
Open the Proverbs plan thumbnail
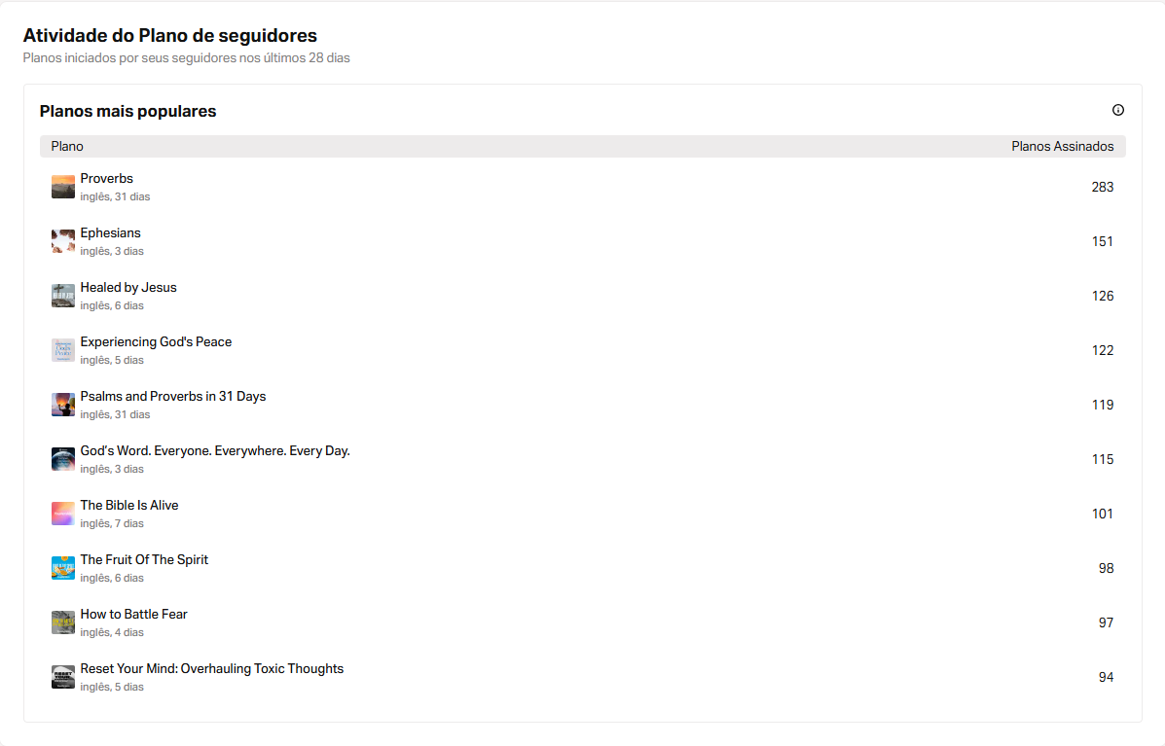[x=63, y=187]
